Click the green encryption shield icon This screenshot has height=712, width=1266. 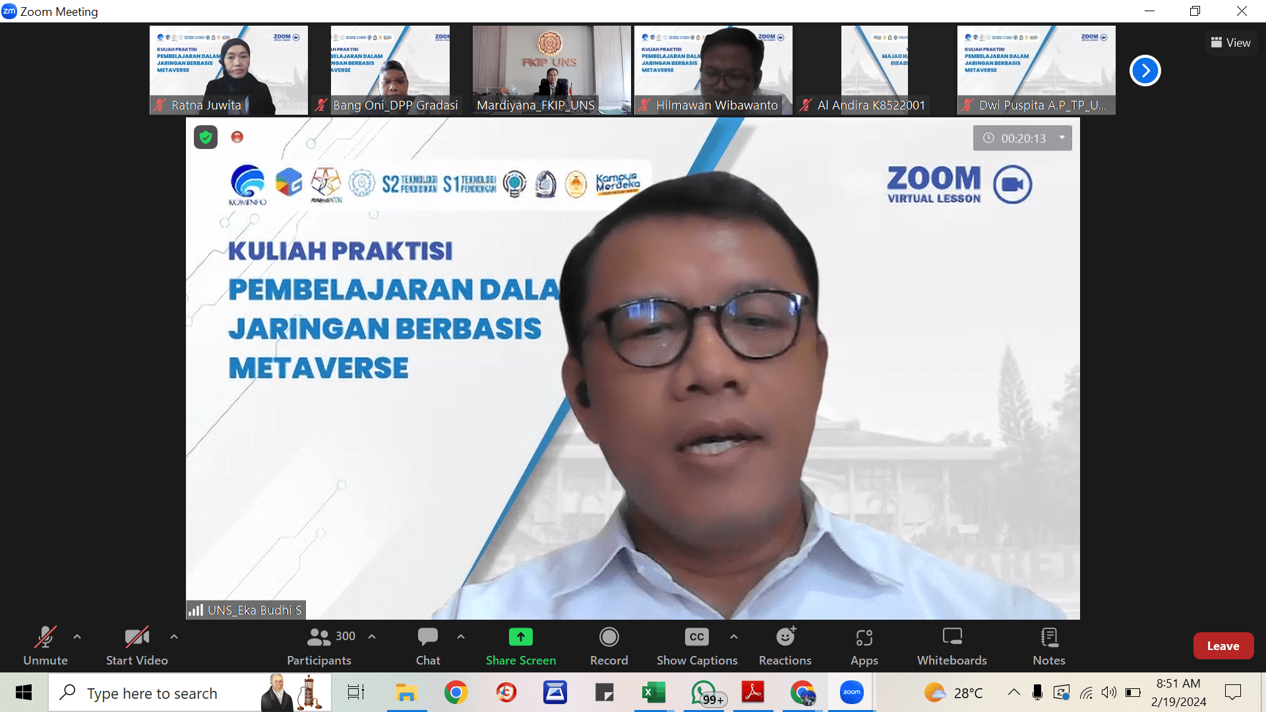coord(206,137)
